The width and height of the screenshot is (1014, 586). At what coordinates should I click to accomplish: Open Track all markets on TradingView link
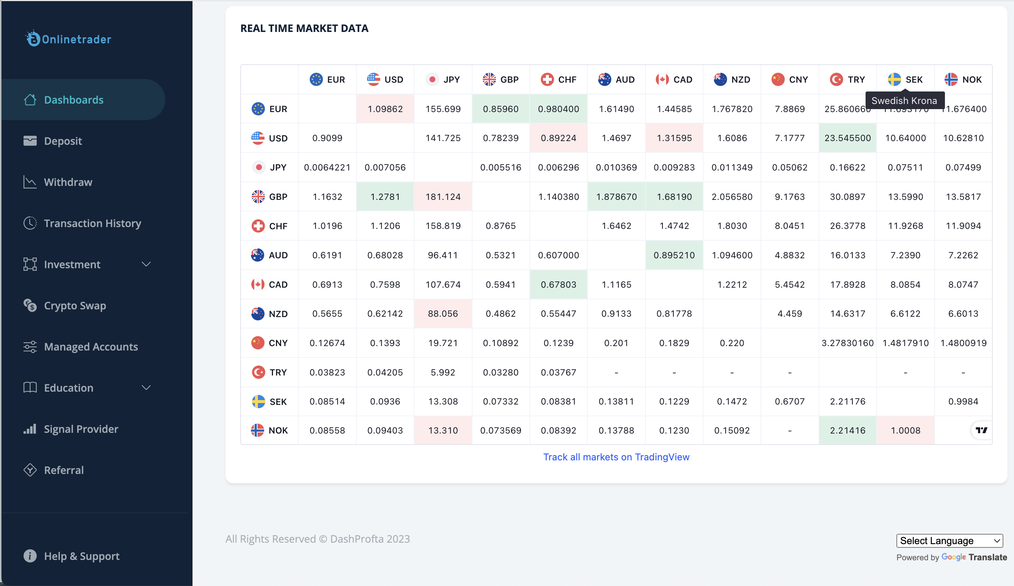pos(616,457)
